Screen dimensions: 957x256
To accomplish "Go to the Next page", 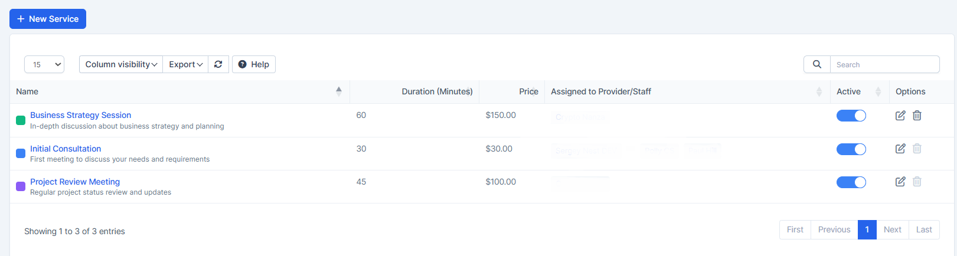I will [x=892, y=230].
